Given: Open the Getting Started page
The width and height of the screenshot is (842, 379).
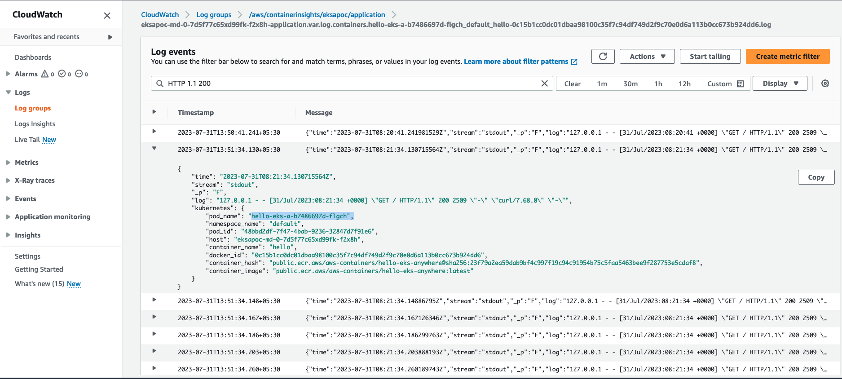Looking at the screenshot, I should 39,269.
